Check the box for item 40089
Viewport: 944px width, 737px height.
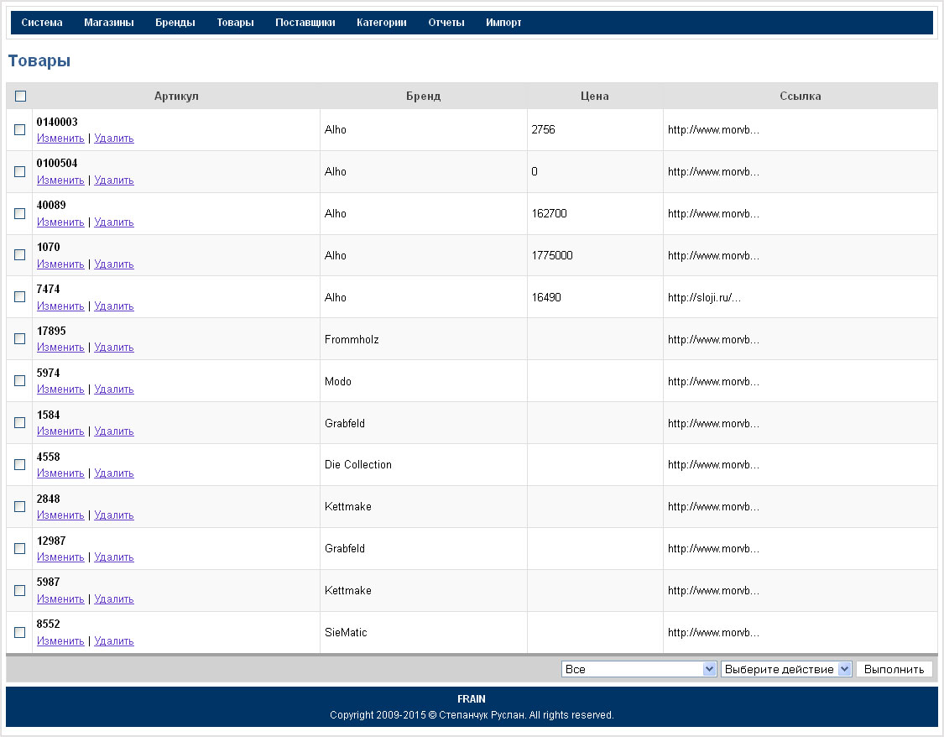coord(20,213)
